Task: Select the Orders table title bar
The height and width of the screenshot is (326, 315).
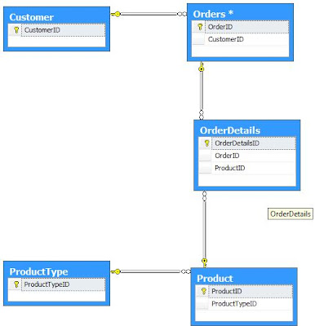Action: 240,14
